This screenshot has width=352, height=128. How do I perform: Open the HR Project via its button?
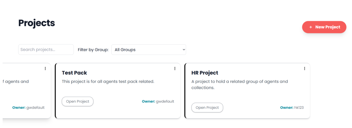coord(207,108)
